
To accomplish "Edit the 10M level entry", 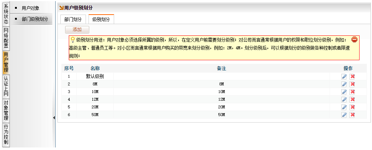I will tap(344, 92).
